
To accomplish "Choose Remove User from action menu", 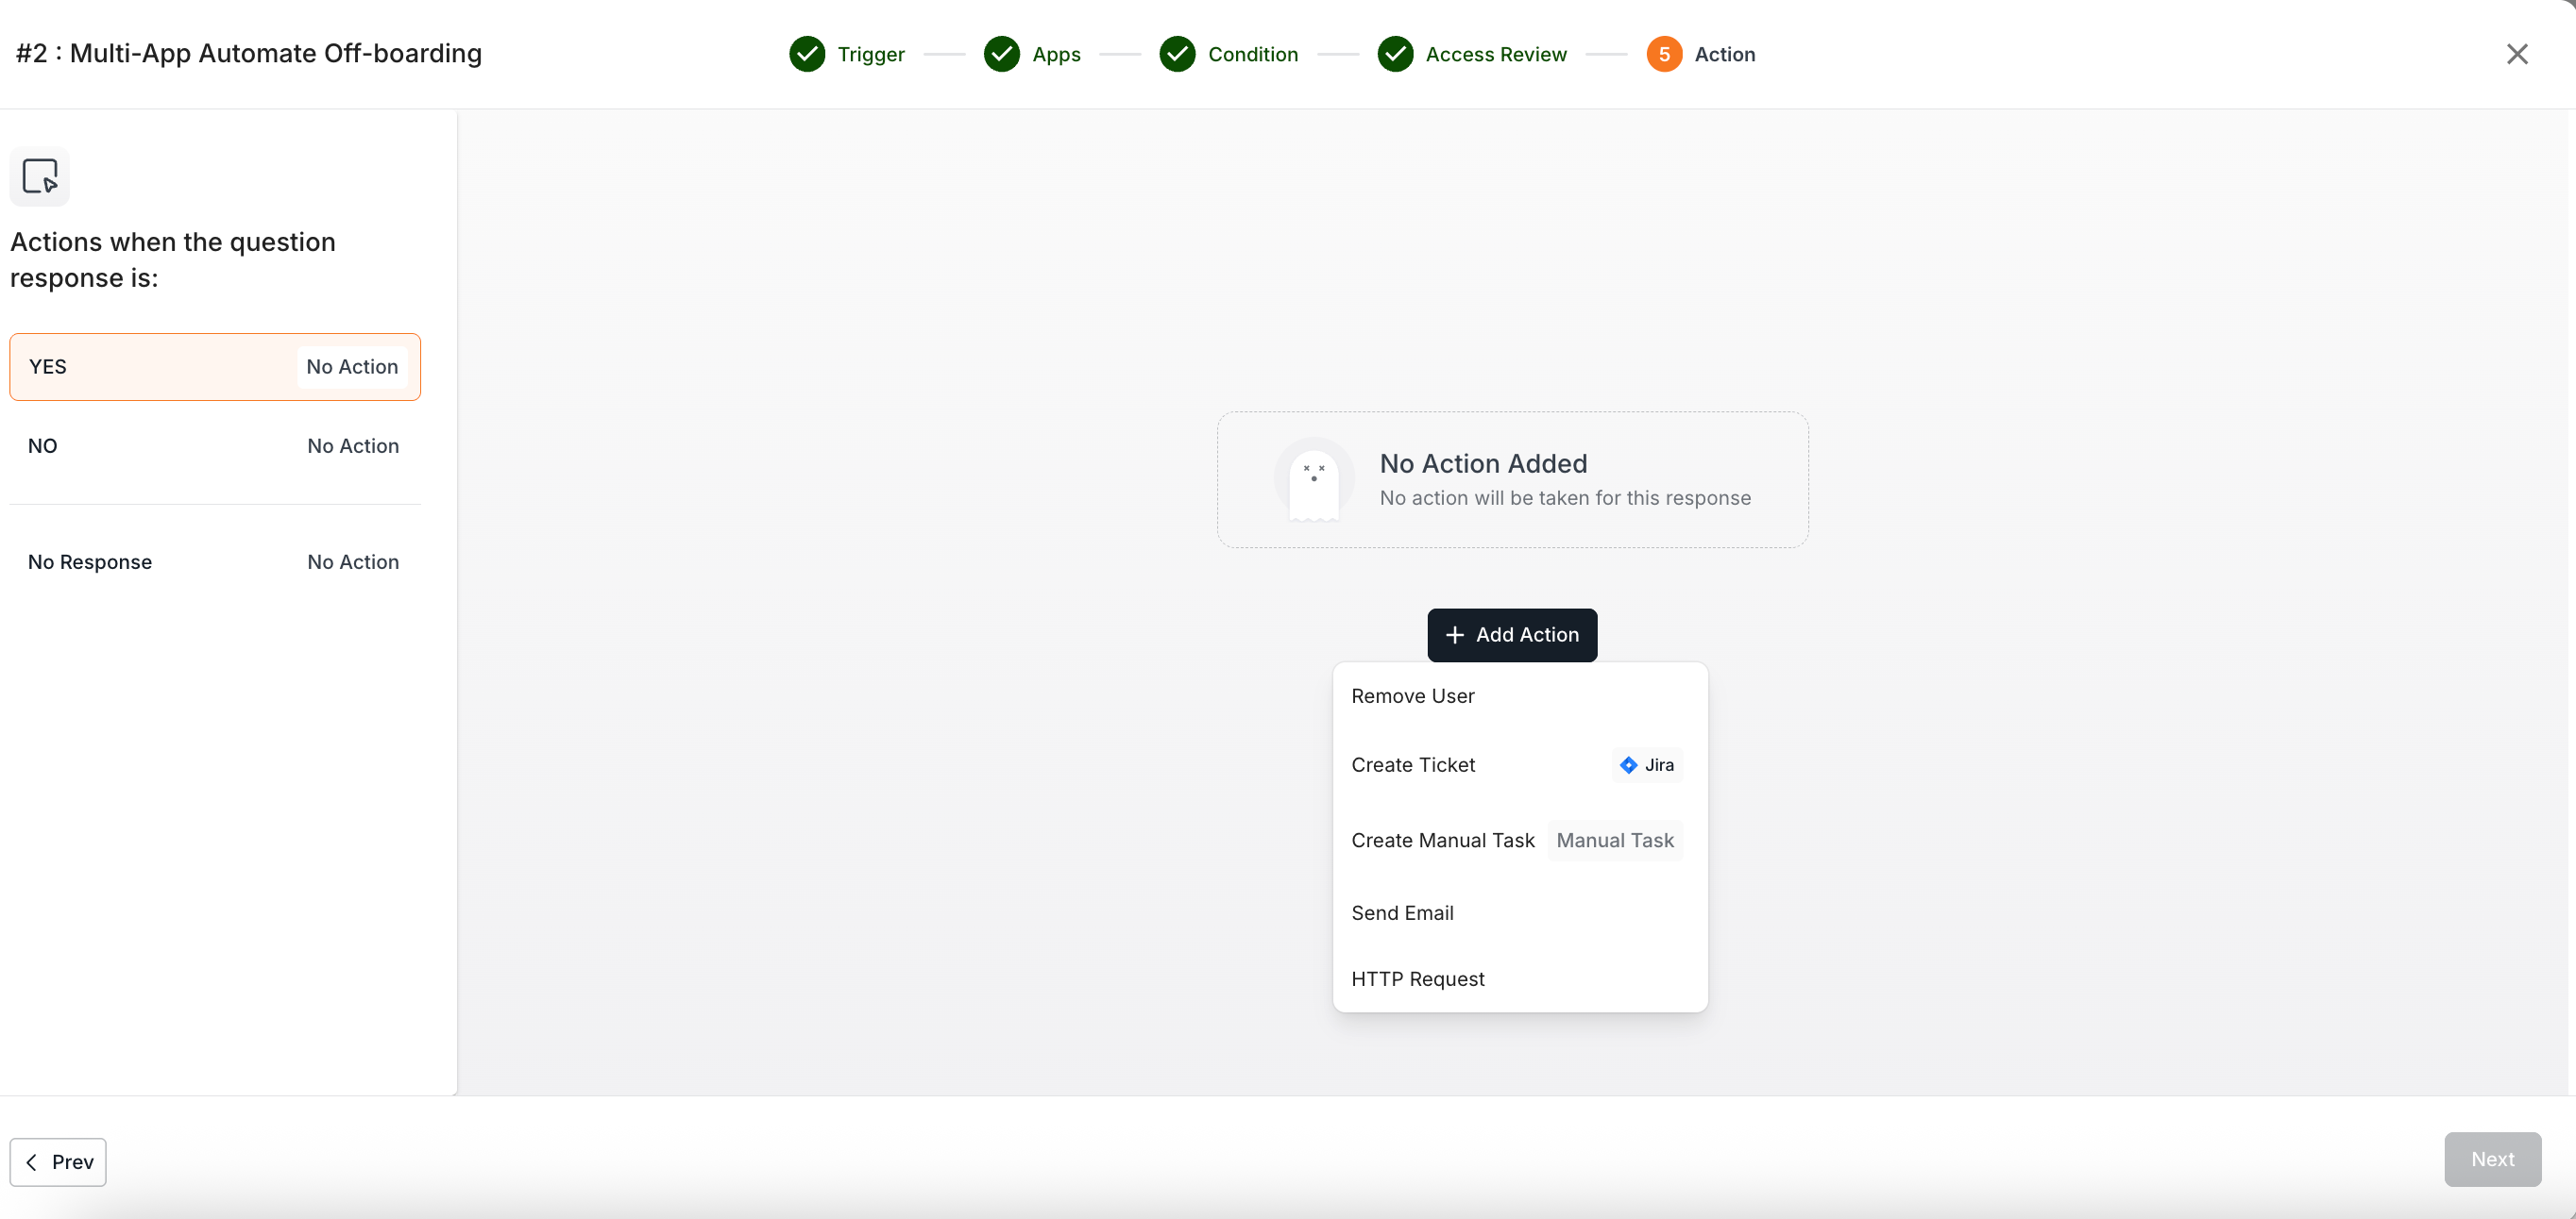I will pos(1413,696).
